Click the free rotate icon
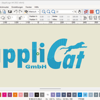Viewport: 100px width, 100px height. tap(9, 18)
